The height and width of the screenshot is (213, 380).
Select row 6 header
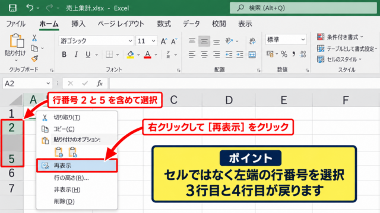point(11,173)
